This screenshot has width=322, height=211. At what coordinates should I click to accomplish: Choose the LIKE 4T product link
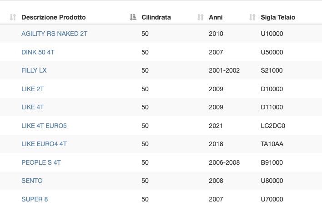32,107
